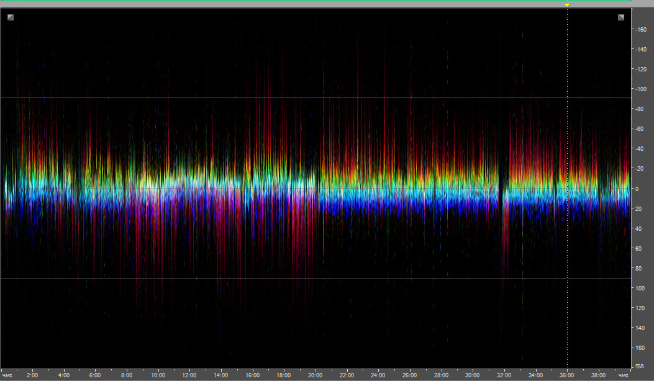This screenshot has height=381, width=654.
Task: Click the 10:00 mark on the time ruler
Action: pos(158,375)
